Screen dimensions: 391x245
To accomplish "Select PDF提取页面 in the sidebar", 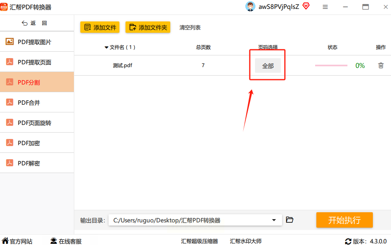I will pos(37,62).
